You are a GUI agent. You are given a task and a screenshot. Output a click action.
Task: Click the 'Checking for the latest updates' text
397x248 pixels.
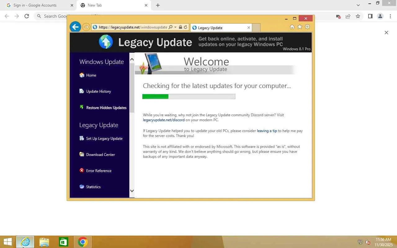point(217,86)
